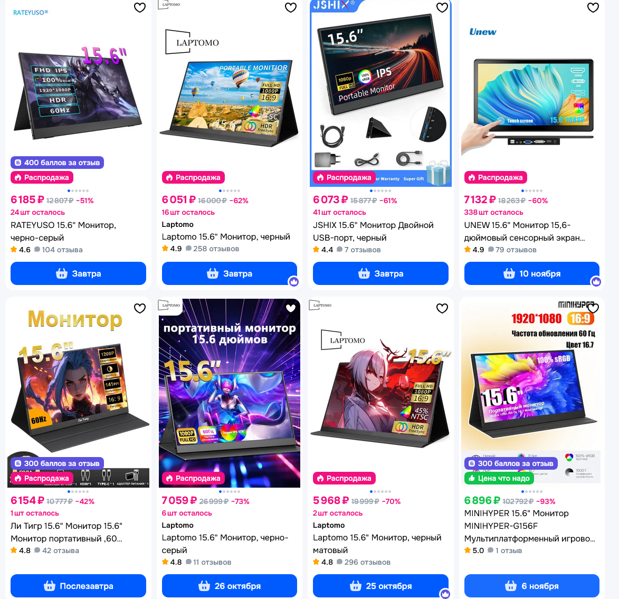
Task: Toggle the heart on the Laptomo 6051₽ monitor
Action: tap(291, 7)
